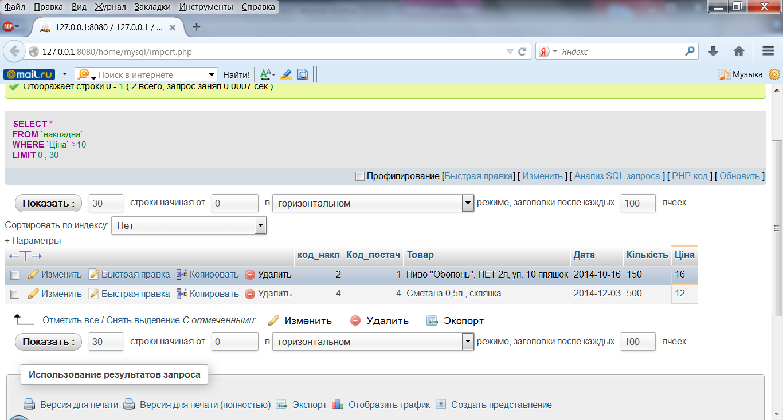Click Изменить pencil for Пиво row
Viewport: 783px width, 420px height.
pyautogui.click(x=55, y=275)
